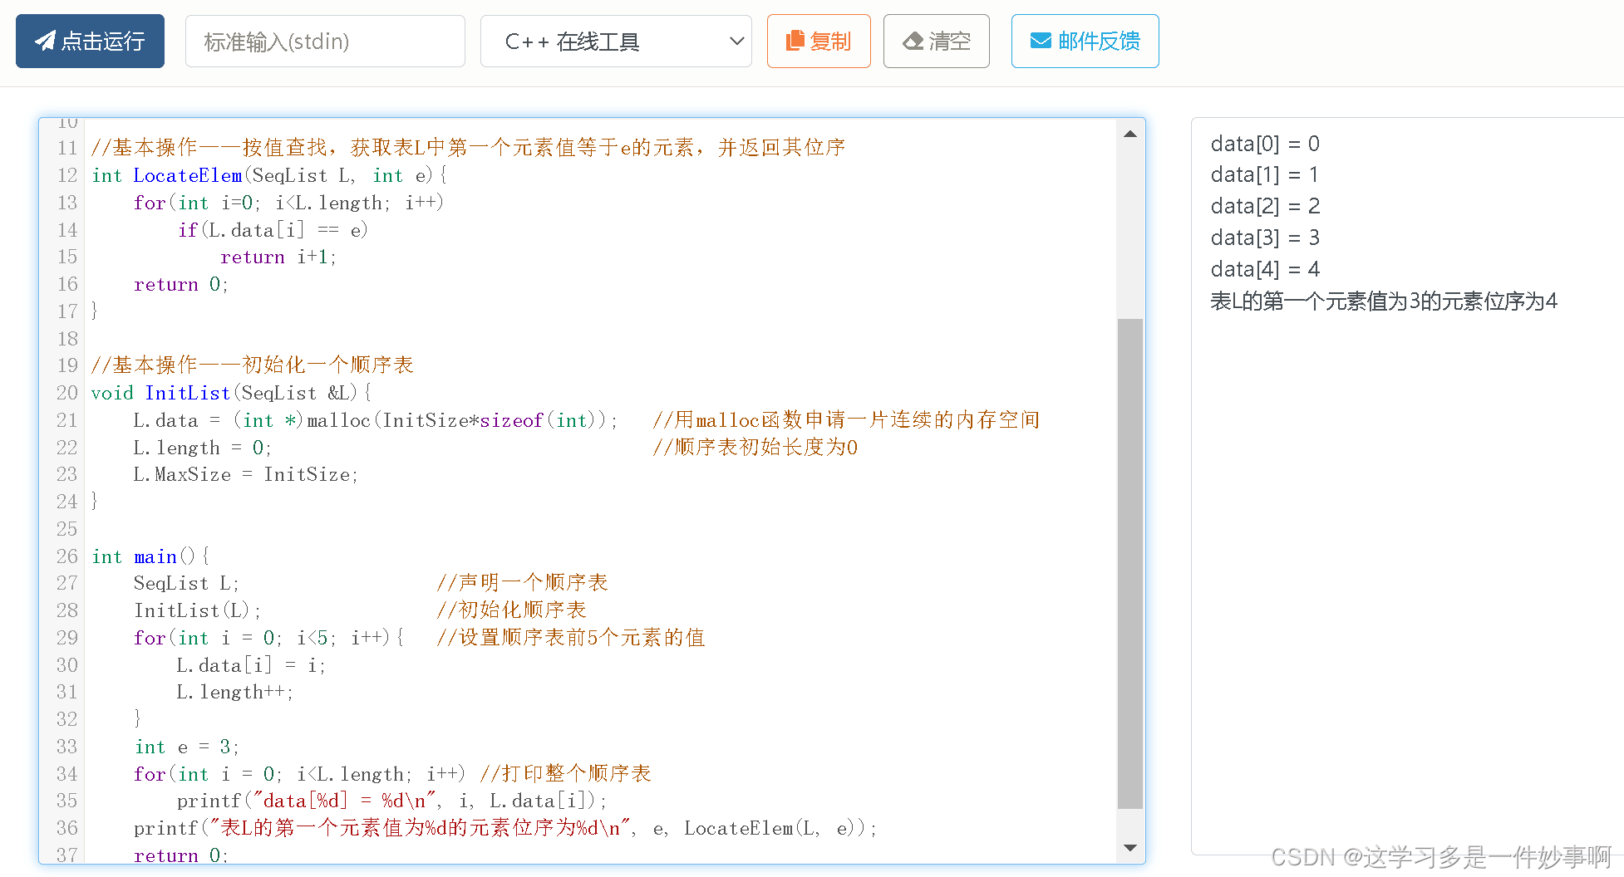Viewport: 1624px width, 877px height.
Task: Click 'L.length++;' on line 31
Action: coord(235,692)
